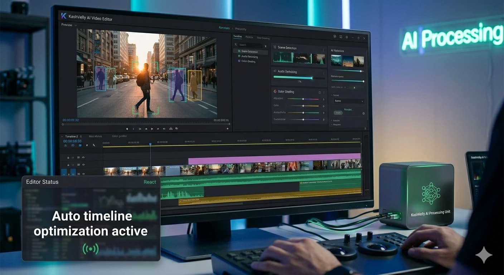Toggle visibility eye on the top video track
Image resolution: width=504 pixels, height=275 pixels.
[83, 158]
